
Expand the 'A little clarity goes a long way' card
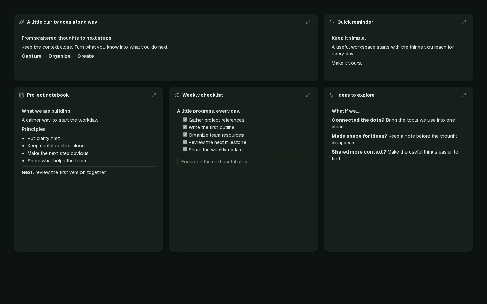click(x=308, y=22)
